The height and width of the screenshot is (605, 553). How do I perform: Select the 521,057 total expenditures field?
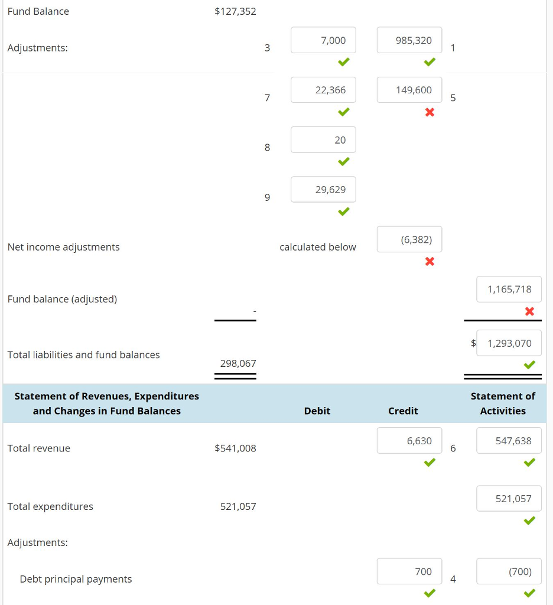(509, 498)
